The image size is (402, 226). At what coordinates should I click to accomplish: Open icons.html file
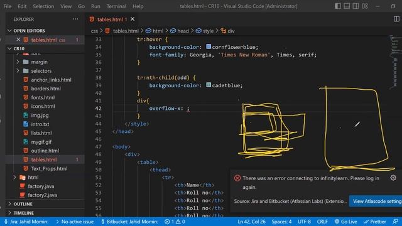click(x=43, y=106)
